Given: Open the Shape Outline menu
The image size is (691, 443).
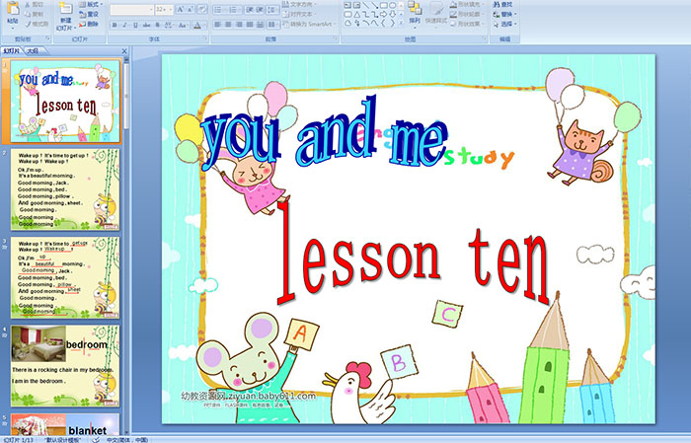Looking at the screenshot, I should click(x=467, y=14).
